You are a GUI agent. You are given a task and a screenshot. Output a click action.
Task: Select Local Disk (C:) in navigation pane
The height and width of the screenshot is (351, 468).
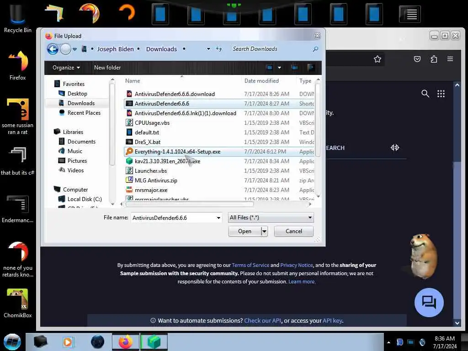85,199
